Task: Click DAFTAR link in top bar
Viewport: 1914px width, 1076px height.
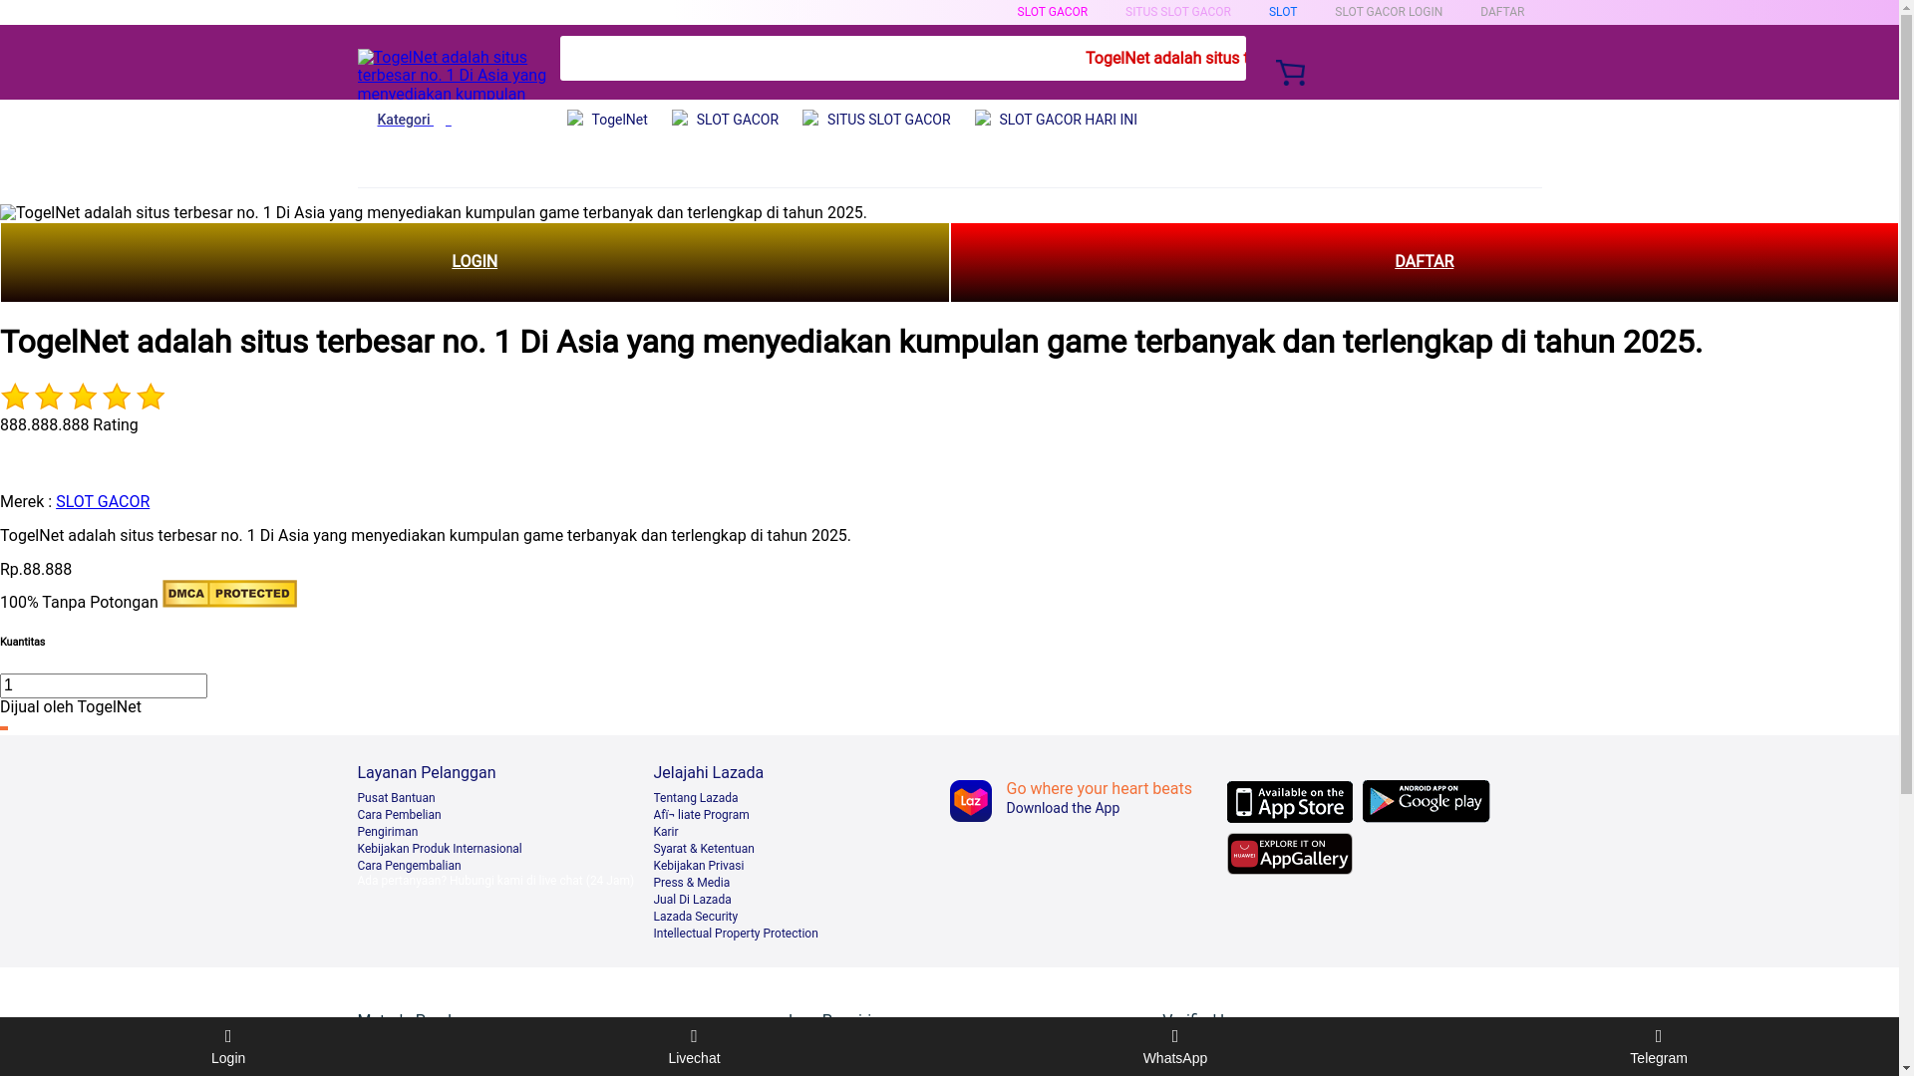Action: 1501,12
